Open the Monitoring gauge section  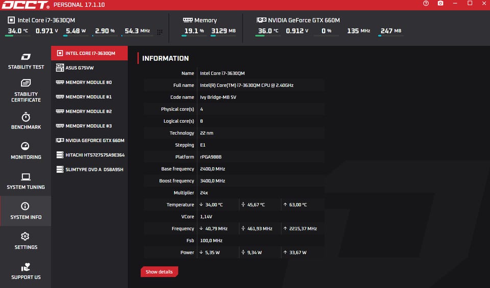[26, 151]
